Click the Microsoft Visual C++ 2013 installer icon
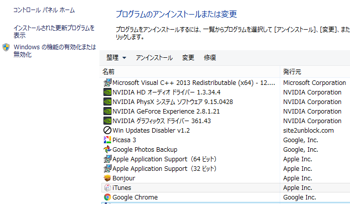This screenshot has height=204, width=350. click(107, 83)
